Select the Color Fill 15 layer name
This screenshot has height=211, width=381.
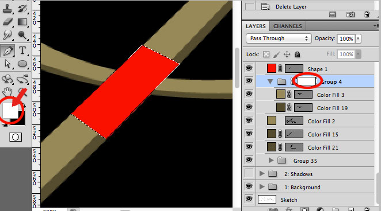point(323,134)
